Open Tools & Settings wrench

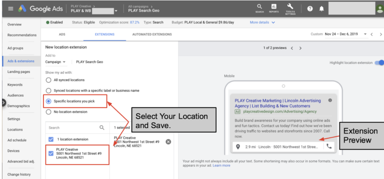290,9
